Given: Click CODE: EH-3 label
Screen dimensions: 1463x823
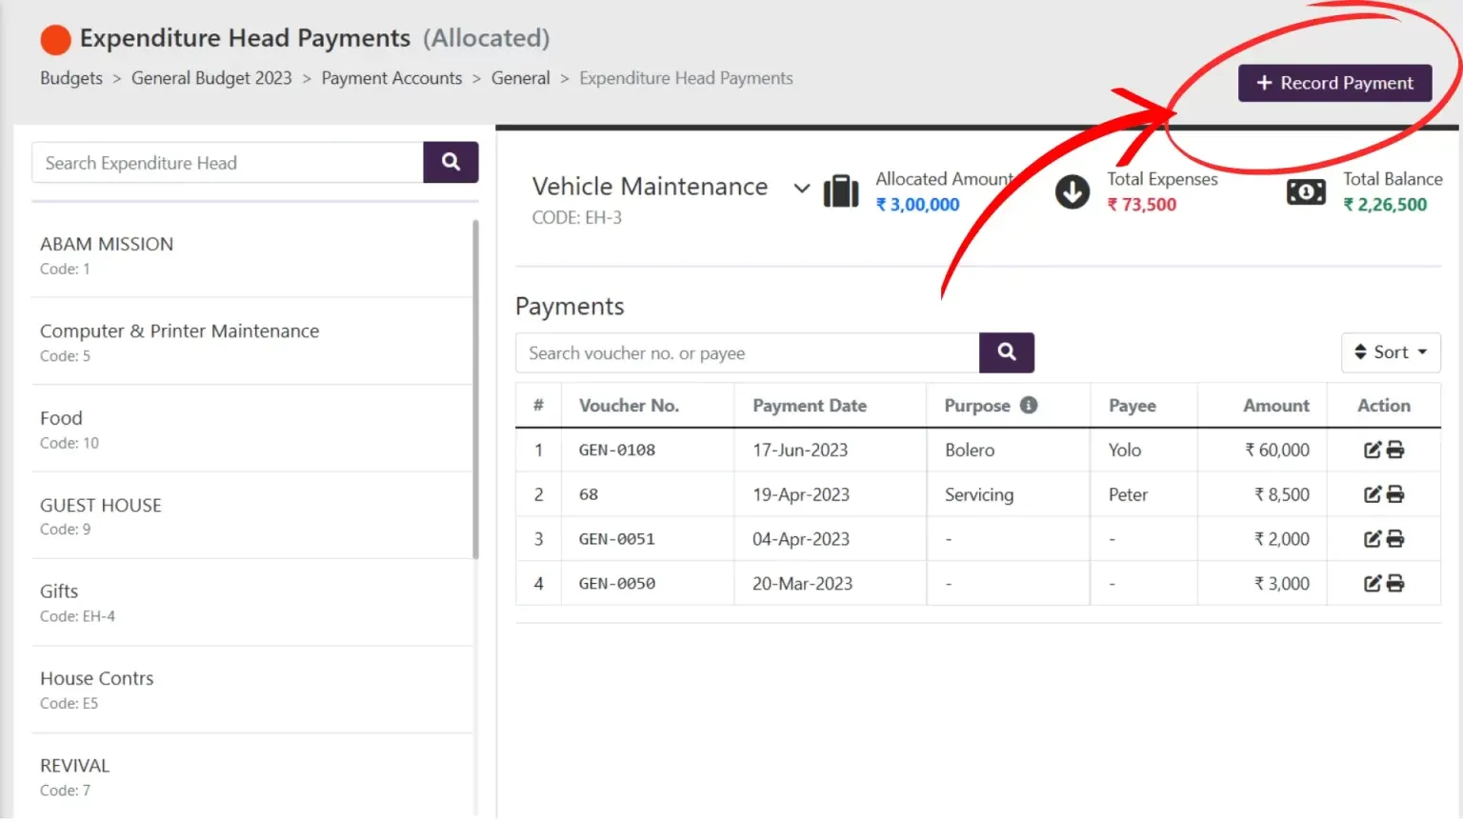Looking at the screenshot, I should [x=577, y=217].
